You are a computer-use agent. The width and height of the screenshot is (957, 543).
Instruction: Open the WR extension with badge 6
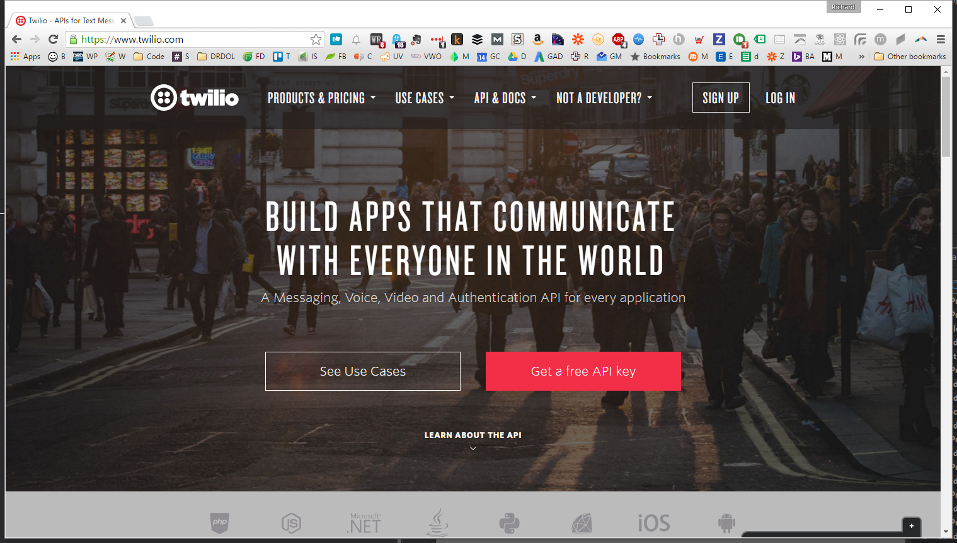(x=377, y=40)
